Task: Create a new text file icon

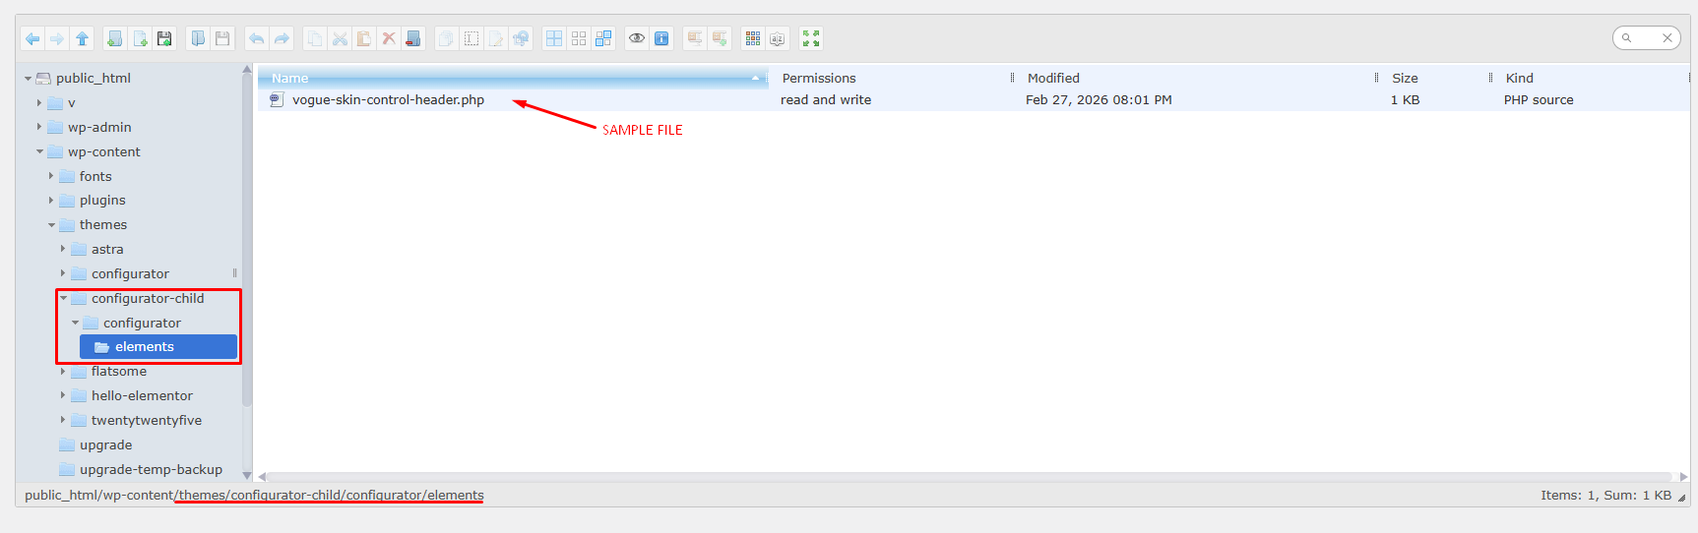Action: tap(140, 38)
